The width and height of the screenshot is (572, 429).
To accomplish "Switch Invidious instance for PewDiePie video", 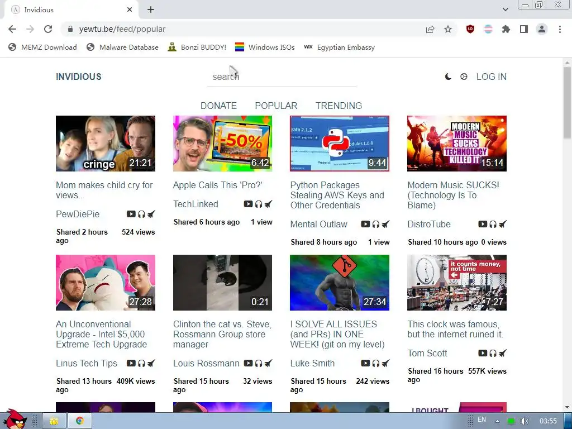I will coord(151,214).
